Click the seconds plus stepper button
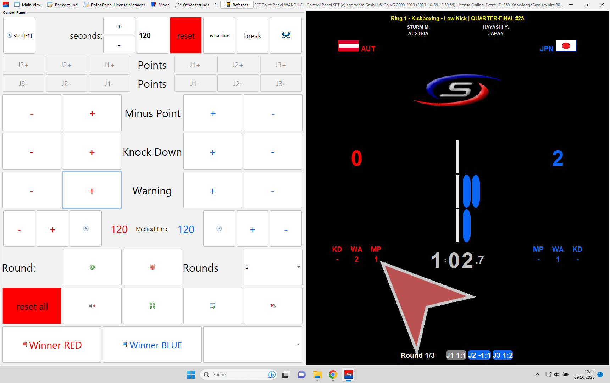The image size is (610, 383). tap(119, 27)
